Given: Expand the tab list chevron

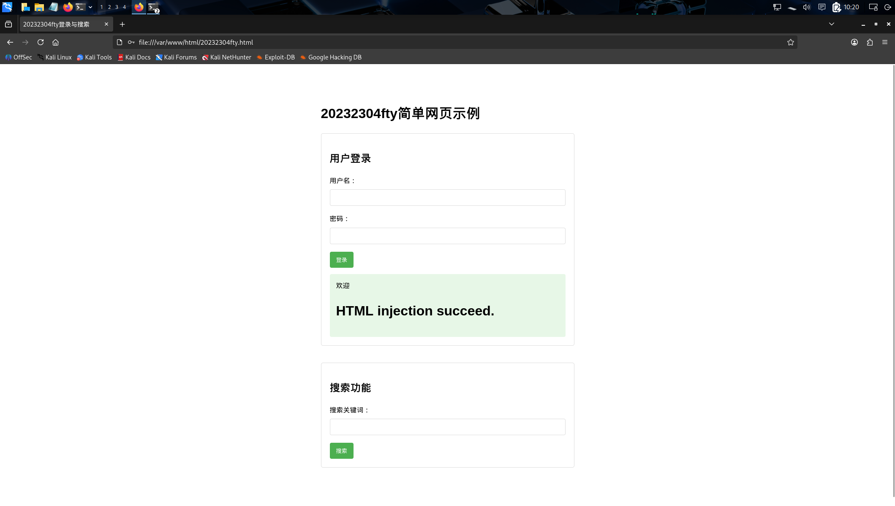Looking at the screenshot, I should click(831, 24).
